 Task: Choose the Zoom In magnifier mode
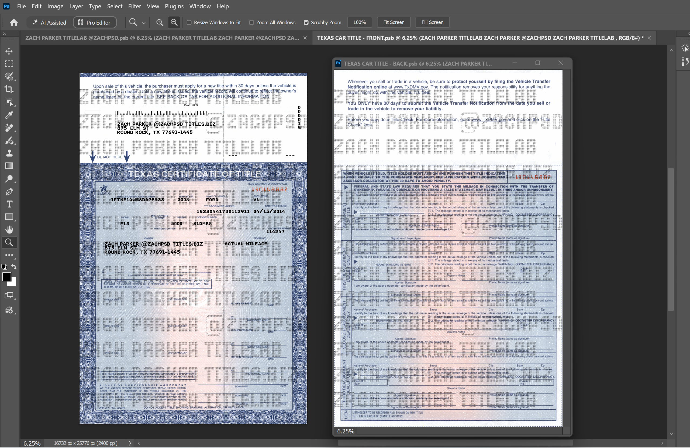coord(160,22)
